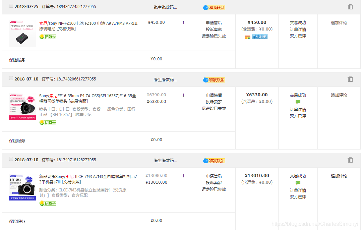This screenshot has width=361, height=230.
Task: Click 申请售后 for the ILCE-7M3 order
Action: pos(214,176)
